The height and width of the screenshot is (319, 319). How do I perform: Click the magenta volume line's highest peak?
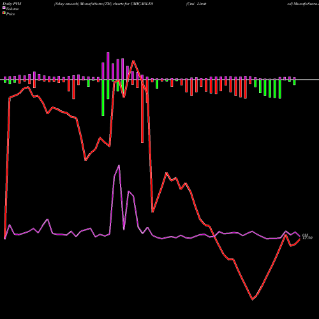pos(119,166)
